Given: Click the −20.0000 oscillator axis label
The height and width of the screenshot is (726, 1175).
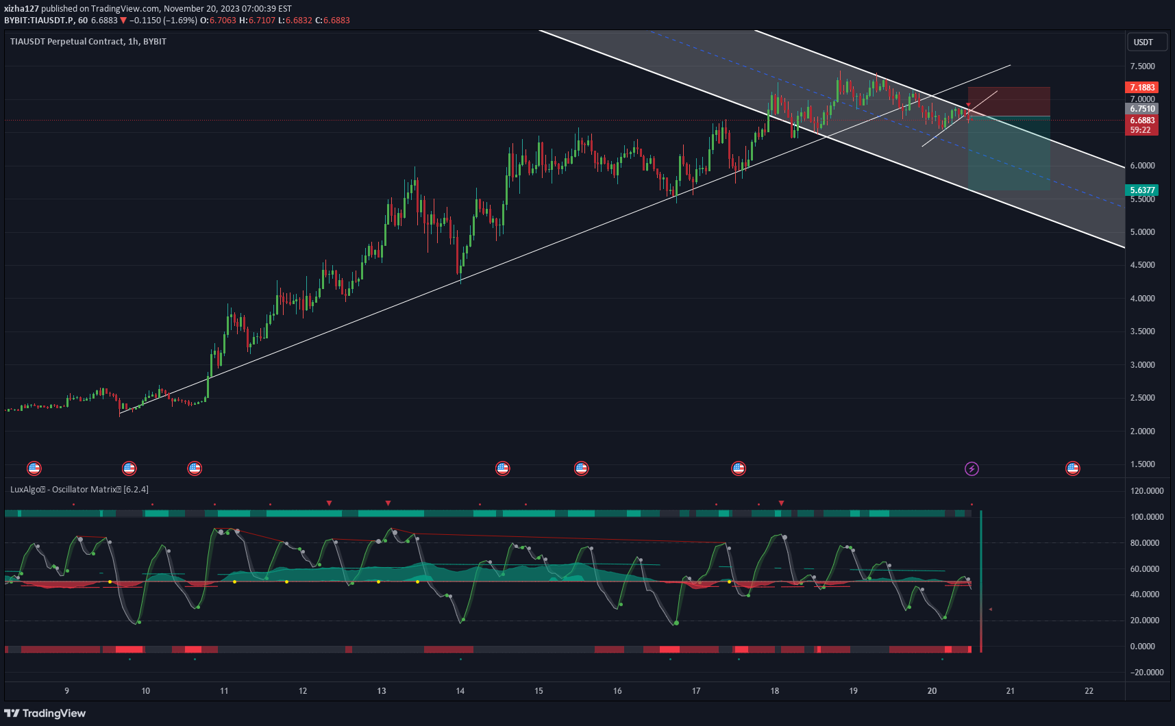Looking at the screenshot, I should (x=1146, y=673).
